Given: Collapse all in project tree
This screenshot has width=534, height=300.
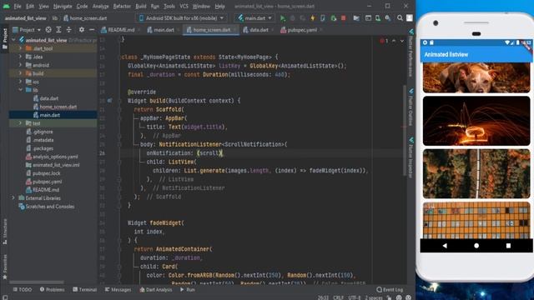Looking at the screenshot, I should [x=68, y=30].
